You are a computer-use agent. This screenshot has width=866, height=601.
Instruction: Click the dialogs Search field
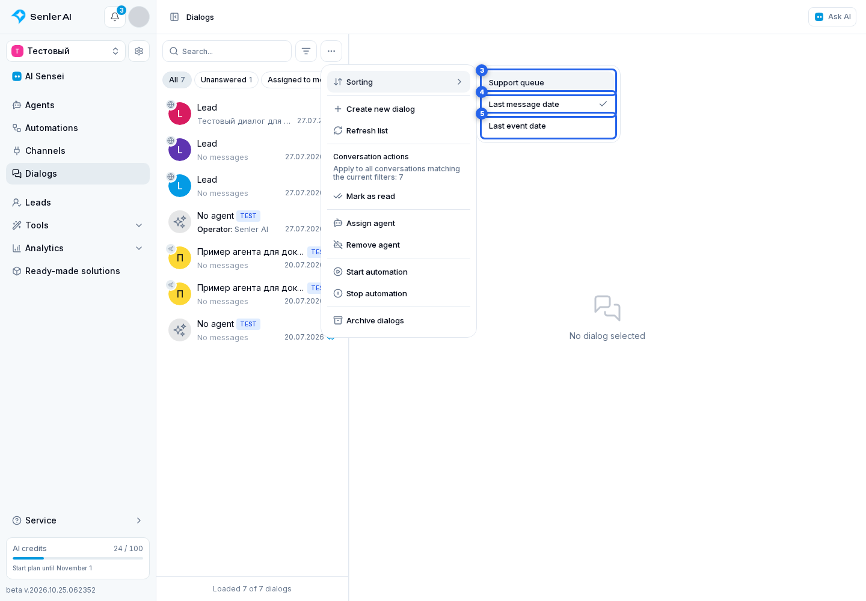(227, 51)
